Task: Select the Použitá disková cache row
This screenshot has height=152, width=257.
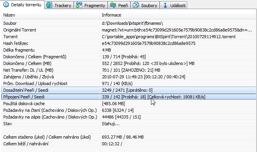Action: 128,104
